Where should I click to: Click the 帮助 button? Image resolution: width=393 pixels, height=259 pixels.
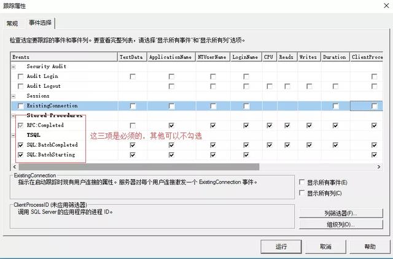coord(370,247)
